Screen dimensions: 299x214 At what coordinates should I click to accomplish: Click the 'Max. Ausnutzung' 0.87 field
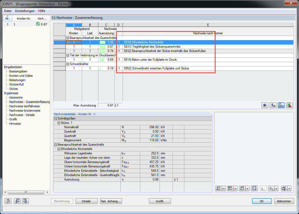coord(106,105)
